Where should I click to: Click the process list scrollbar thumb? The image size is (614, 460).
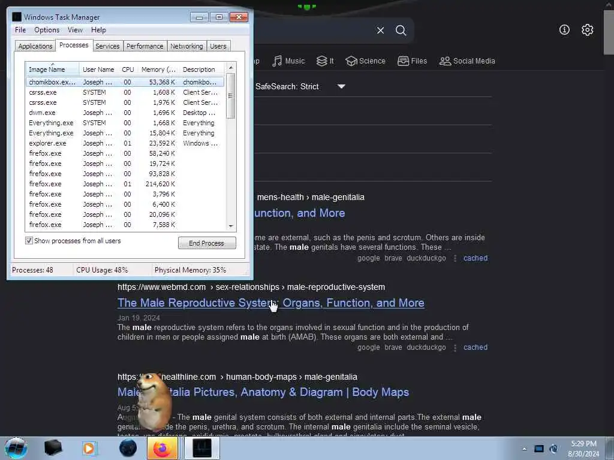[x=231, y=96]
